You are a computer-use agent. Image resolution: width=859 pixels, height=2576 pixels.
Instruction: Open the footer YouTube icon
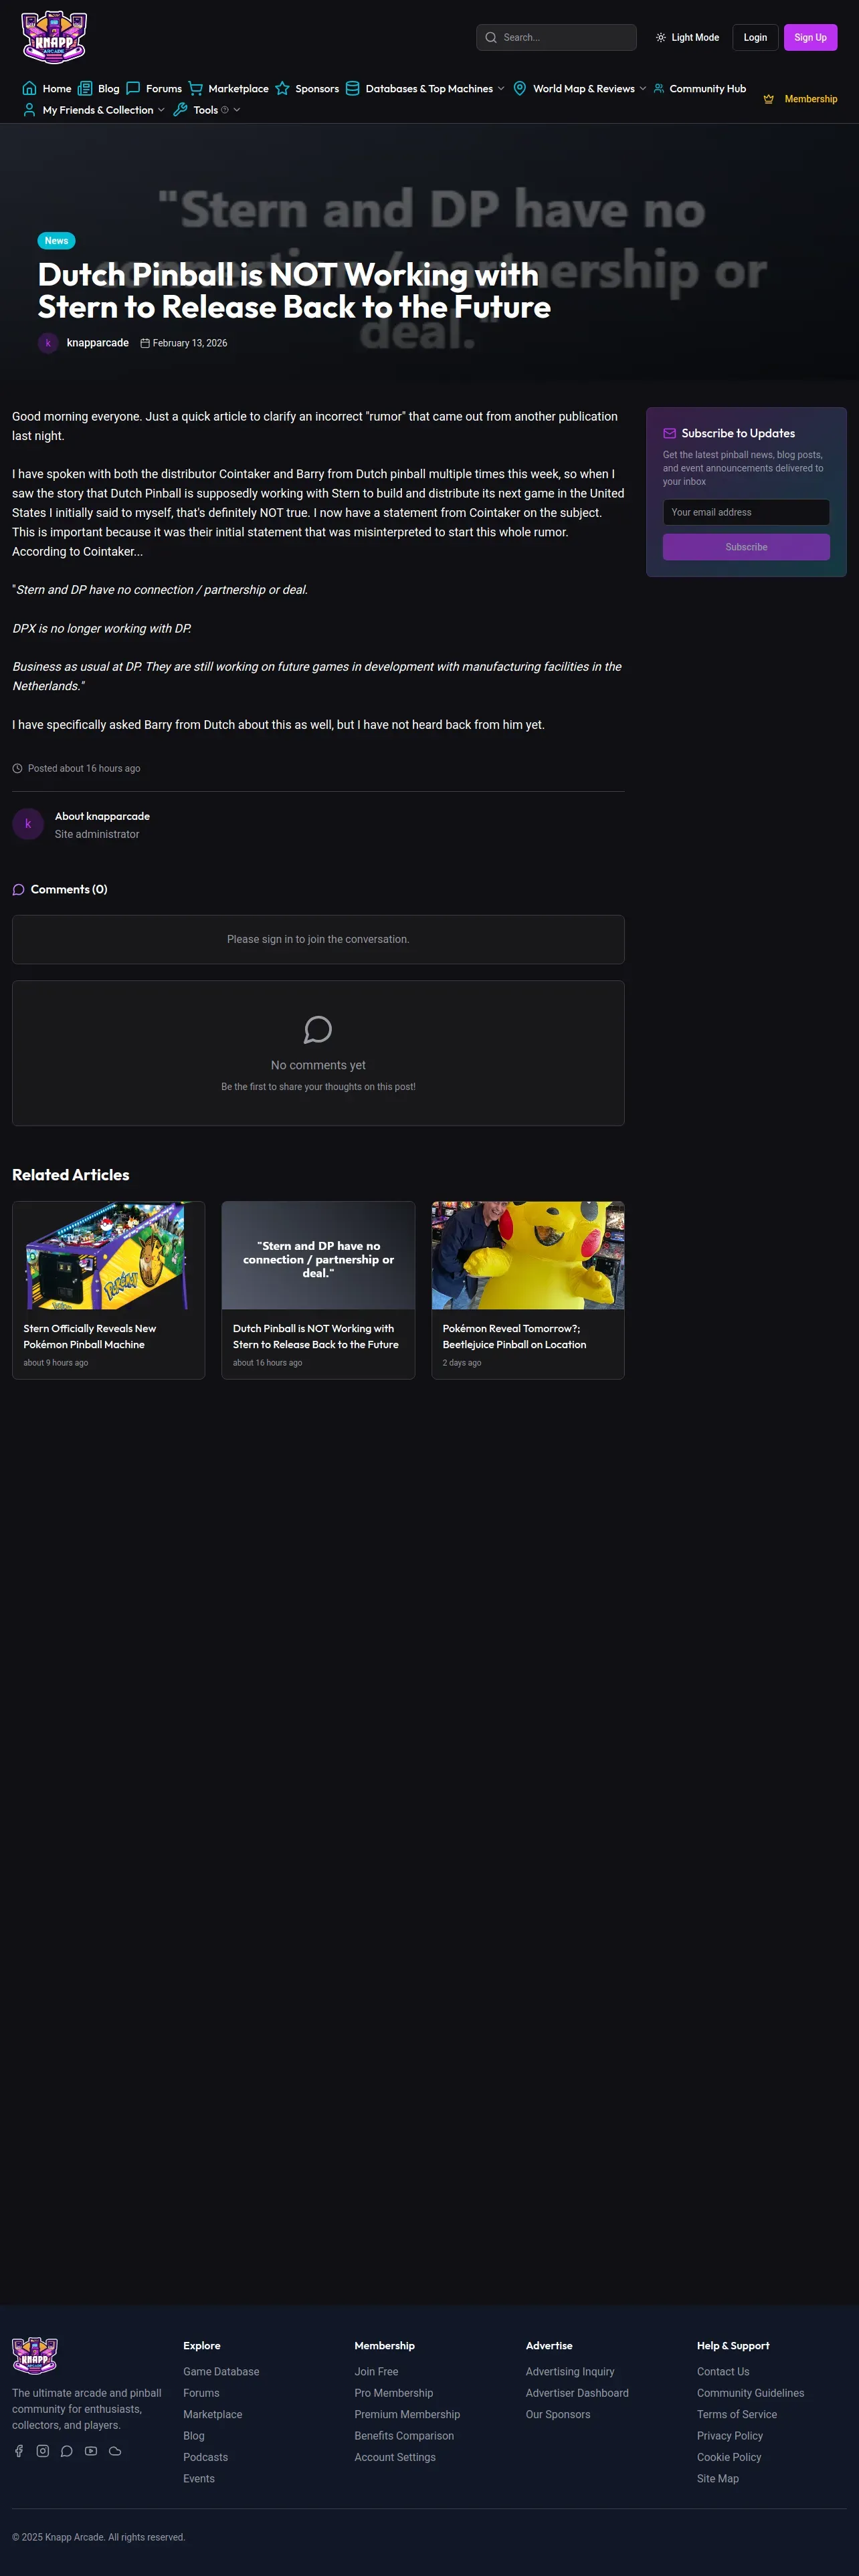[91, 2450]
